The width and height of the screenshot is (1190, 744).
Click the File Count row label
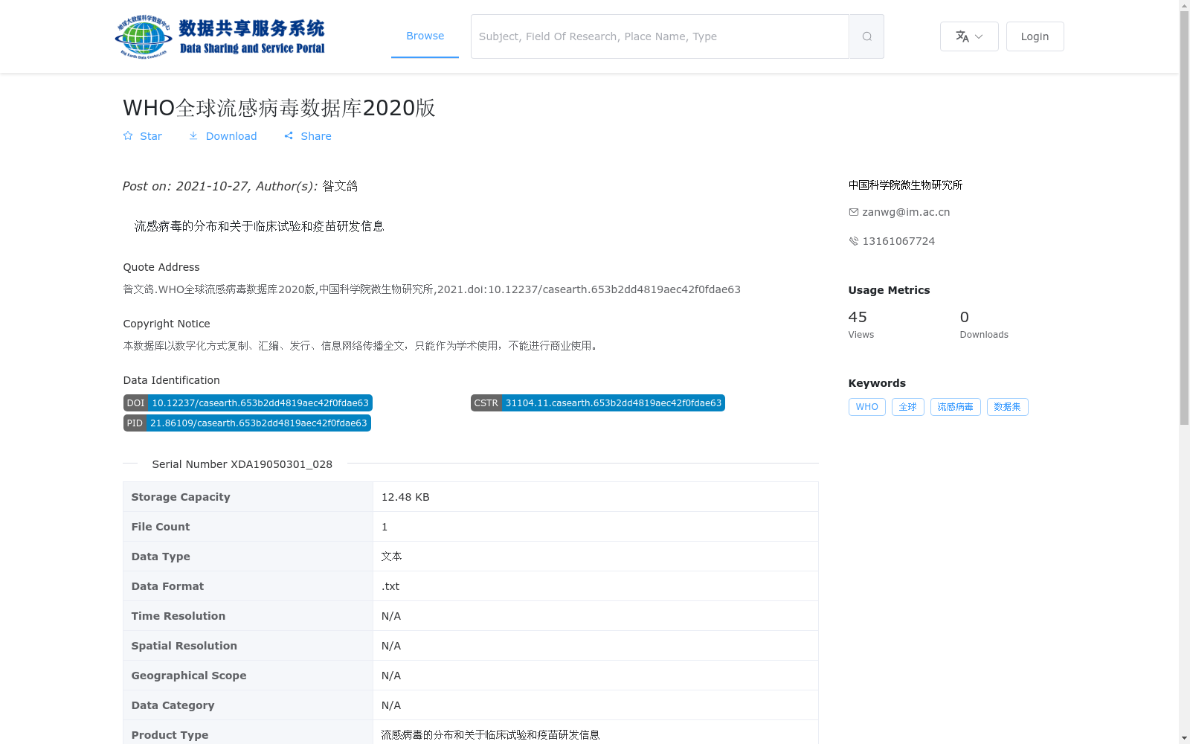(x=160, y=527)
